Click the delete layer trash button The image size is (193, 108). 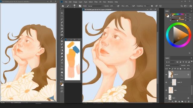pos(189,101)
